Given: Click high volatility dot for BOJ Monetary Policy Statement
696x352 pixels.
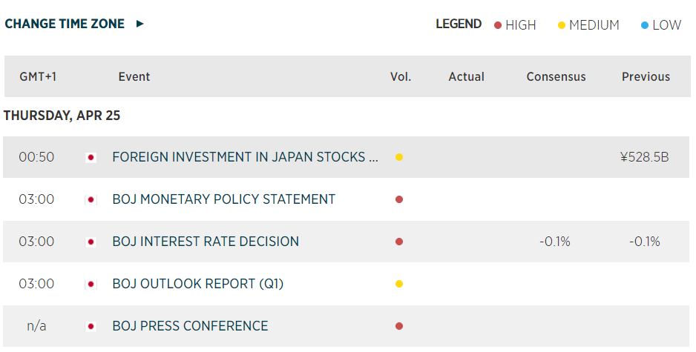Looking at the screenshot, I should (399, 199).
